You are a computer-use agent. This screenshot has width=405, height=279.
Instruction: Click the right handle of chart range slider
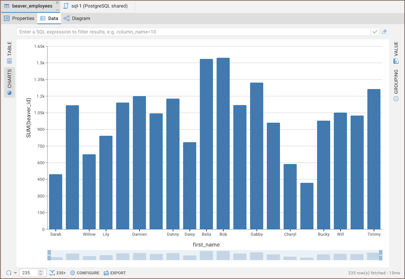point(381,255)
